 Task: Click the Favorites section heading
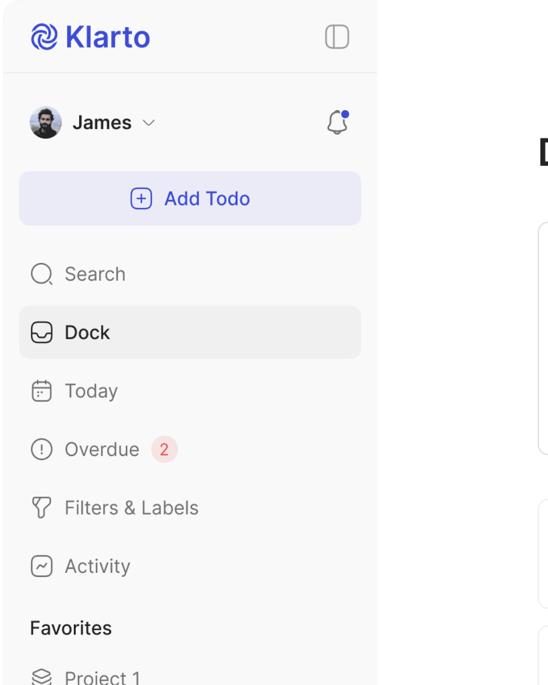coord(71,628)
